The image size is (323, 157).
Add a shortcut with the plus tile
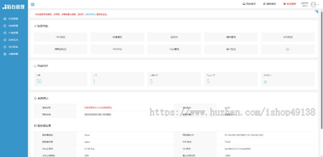288,49
